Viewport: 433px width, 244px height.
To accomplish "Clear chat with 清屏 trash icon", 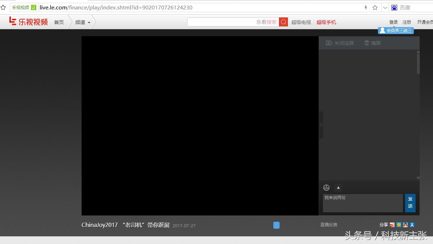I will (372, 43).
